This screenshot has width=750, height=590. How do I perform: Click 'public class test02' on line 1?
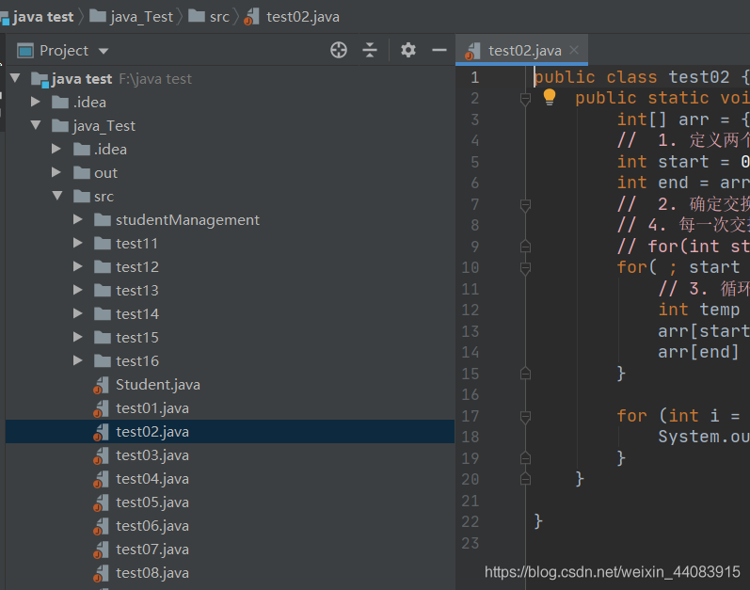pyautogui.click(x=631, y=77)
